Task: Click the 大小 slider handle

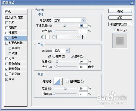Action: (56, 67)
